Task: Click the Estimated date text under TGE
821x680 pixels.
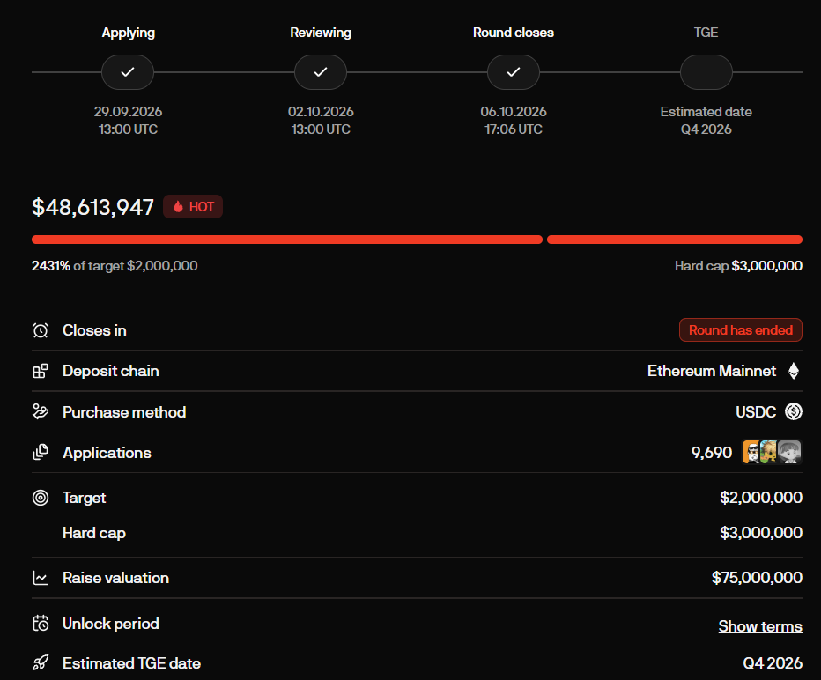Action: pyautogui.click(x=706, y=112)
